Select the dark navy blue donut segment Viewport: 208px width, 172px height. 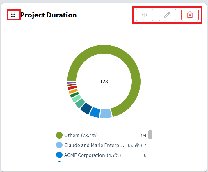[86, 108]
